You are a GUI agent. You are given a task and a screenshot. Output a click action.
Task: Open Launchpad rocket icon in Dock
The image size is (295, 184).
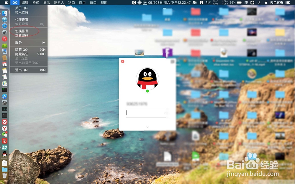pos(4,32)
